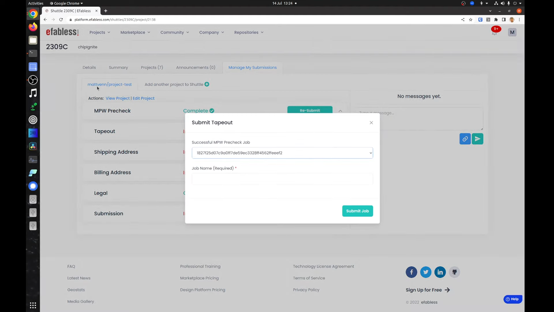Open notifications bell with 9+ badge
554x312 pixels.
[x=495, y=32]
